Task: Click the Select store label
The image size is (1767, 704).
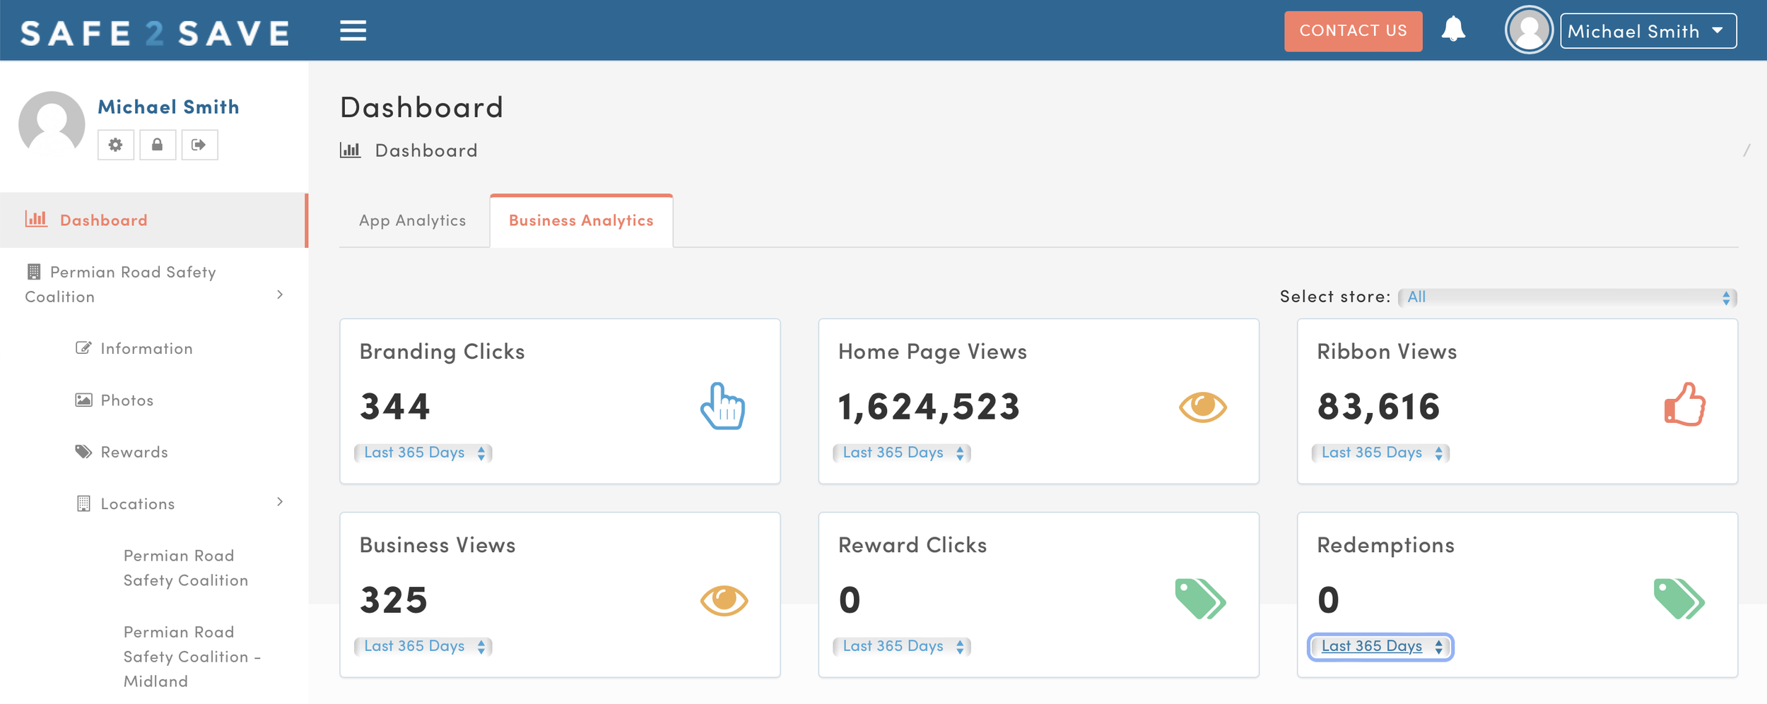Action: point(1334,297)
